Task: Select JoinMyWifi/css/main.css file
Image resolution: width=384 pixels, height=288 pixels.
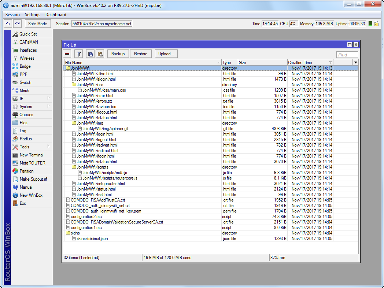Action: coord(211,90)
